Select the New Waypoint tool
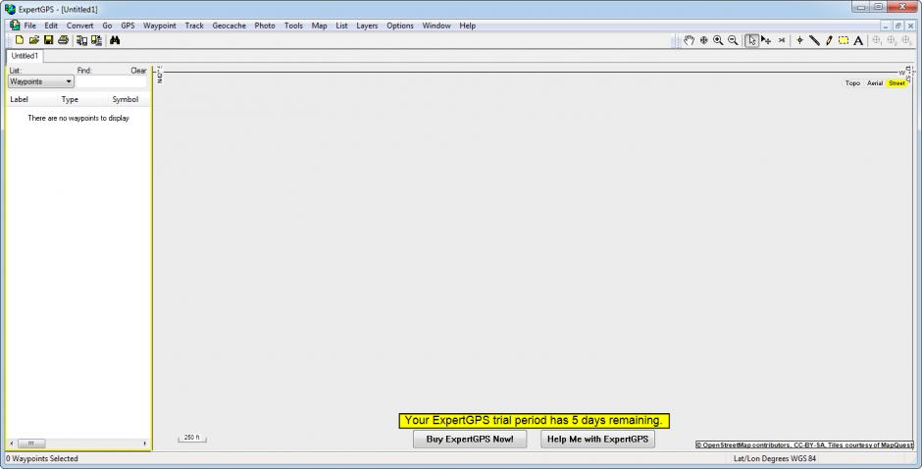922x469 pixels. pyautogui.click(x=799, y=40)
